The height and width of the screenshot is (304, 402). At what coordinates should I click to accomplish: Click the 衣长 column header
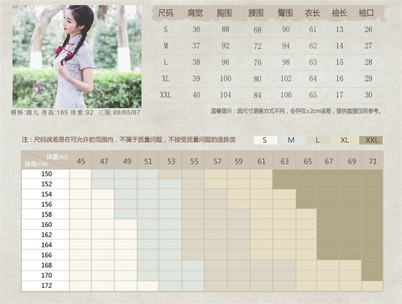pos(312,13)
